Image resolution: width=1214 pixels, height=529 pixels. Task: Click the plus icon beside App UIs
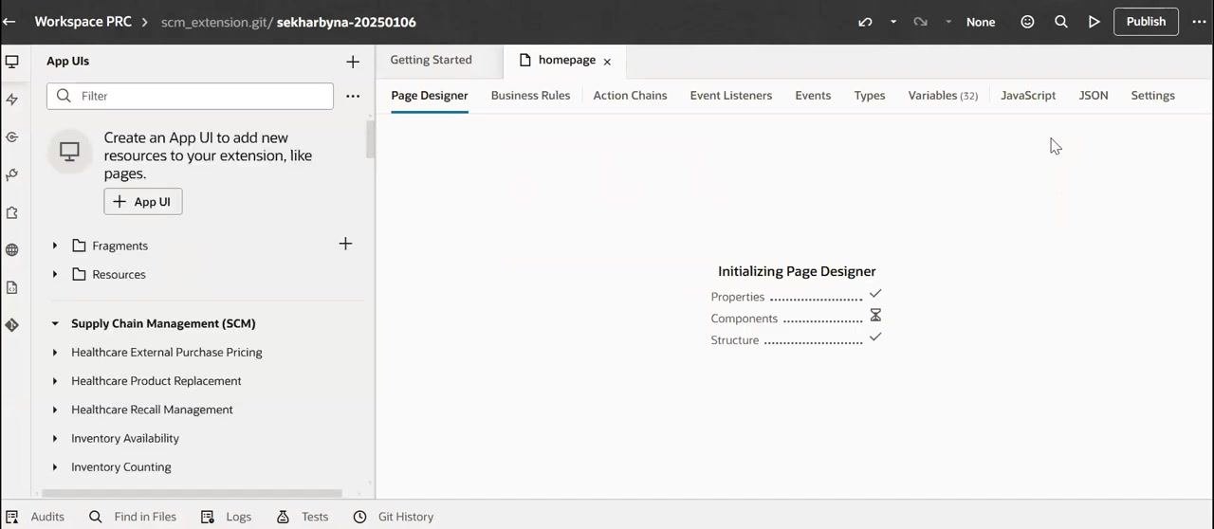pyautogui.click(x=353, y=62)
